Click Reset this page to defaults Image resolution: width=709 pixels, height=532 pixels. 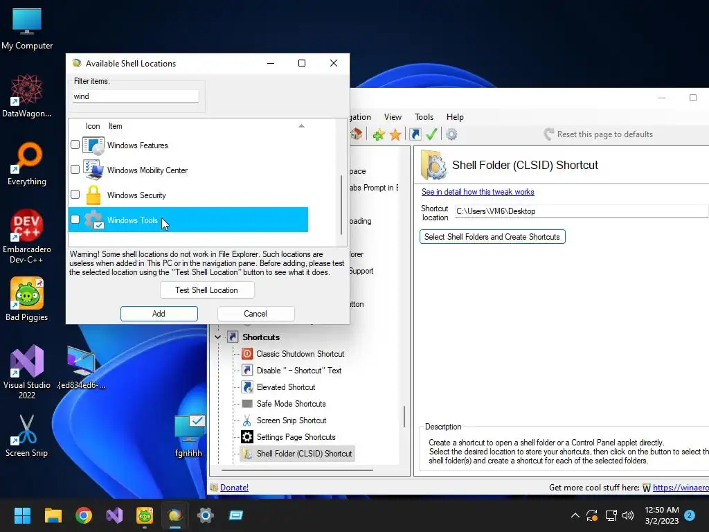coord(599,134)
